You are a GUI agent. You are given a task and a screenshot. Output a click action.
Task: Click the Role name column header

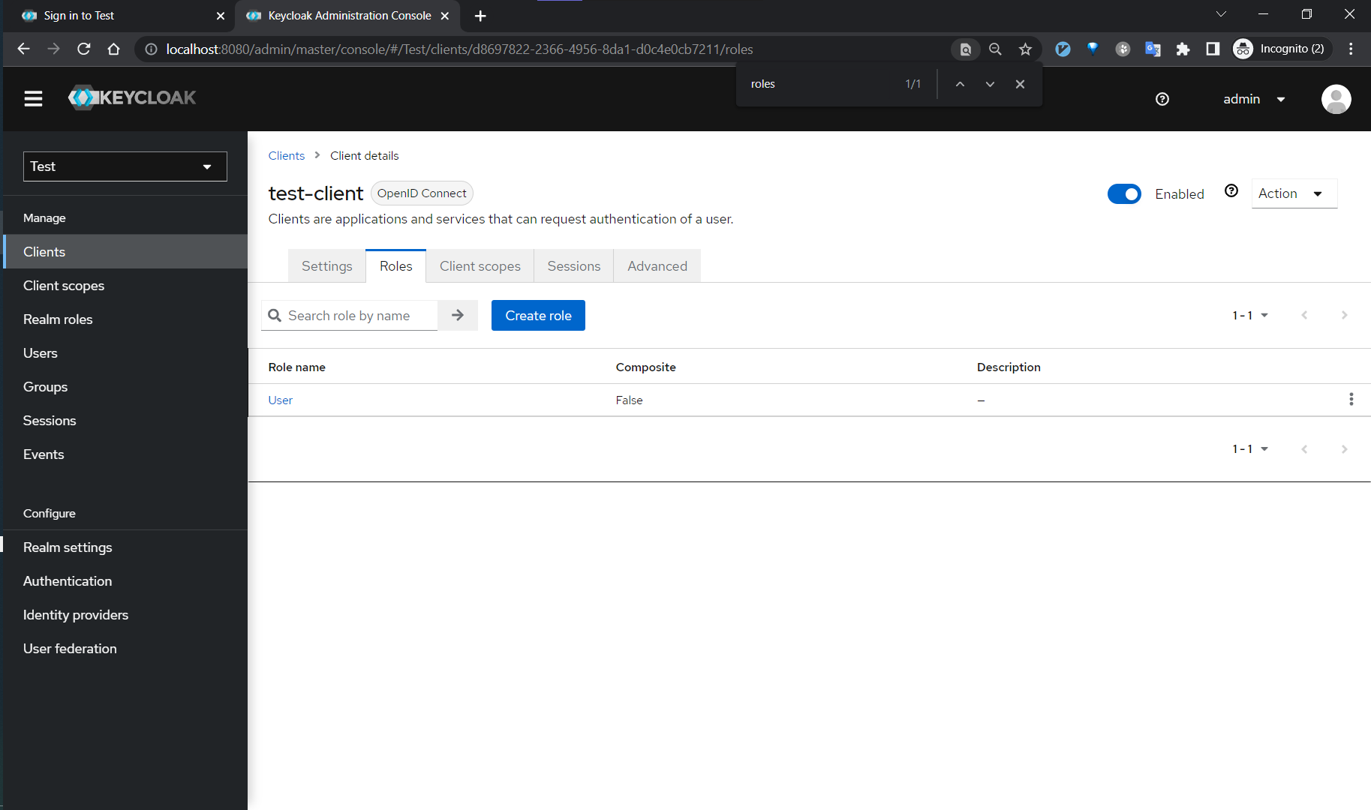(296, 367)
